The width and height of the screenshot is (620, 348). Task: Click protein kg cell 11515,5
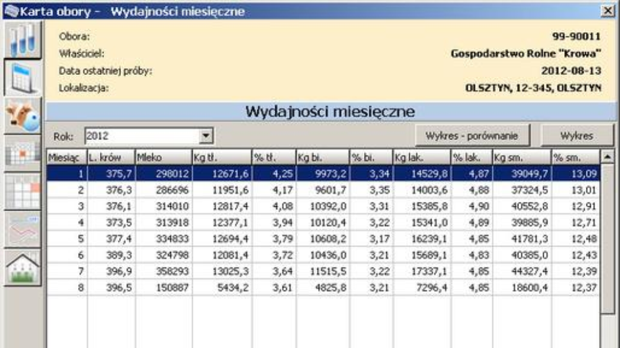point(322,271)
